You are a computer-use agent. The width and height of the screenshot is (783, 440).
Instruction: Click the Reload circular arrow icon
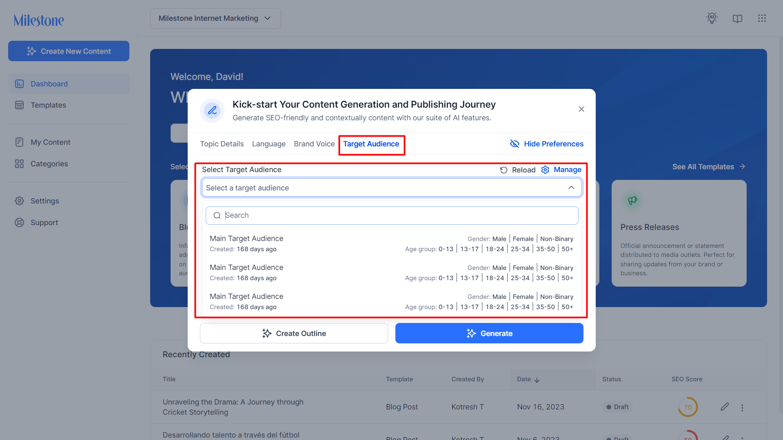(x=504, y=170)
